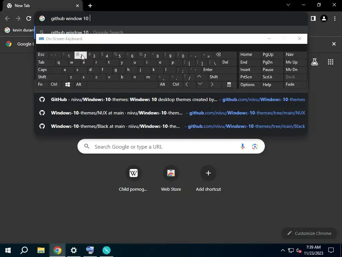Switch to the New Tab tab
Viewport: 342px width, 257px height.
point(42,6)
